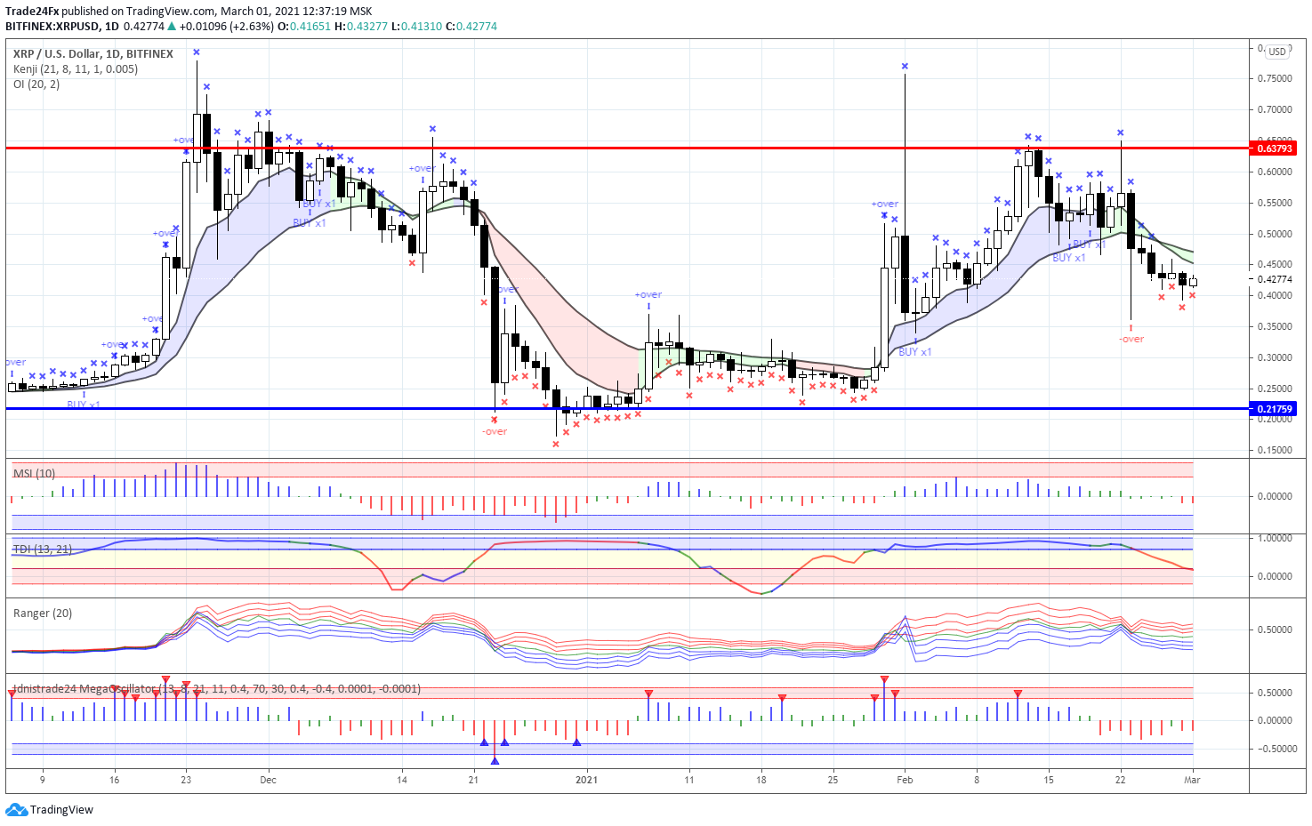Click the lowest blue triangle in the MegaOscillator pane

pyautogui.click(x=495, y=760)
